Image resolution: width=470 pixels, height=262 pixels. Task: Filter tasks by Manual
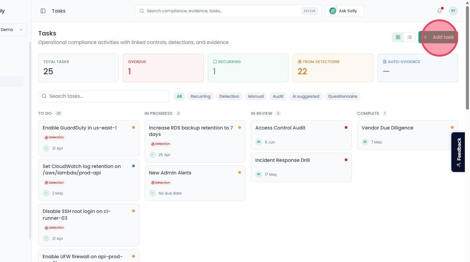256,96
